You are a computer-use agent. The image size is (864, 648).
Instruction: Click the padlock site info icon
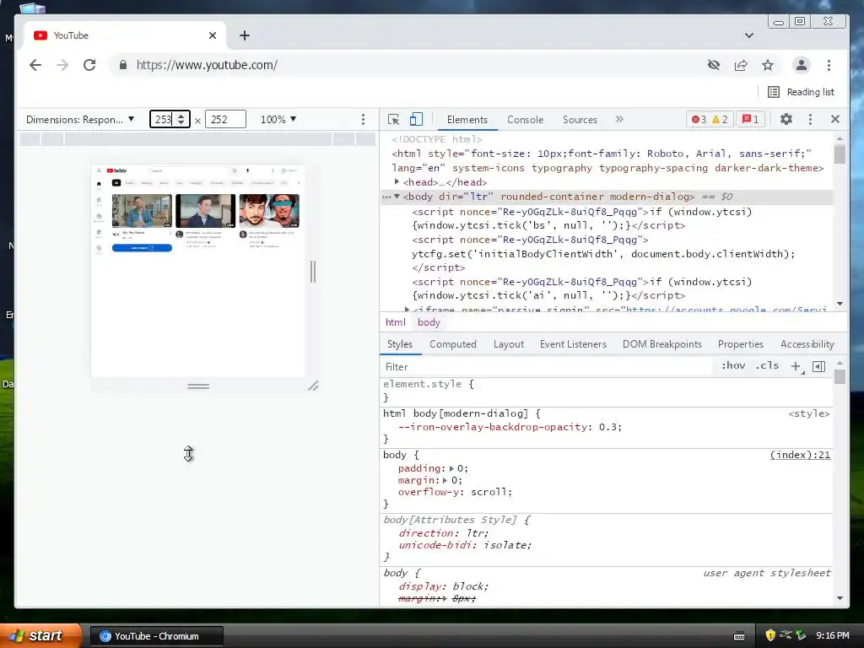click(123, 65)
